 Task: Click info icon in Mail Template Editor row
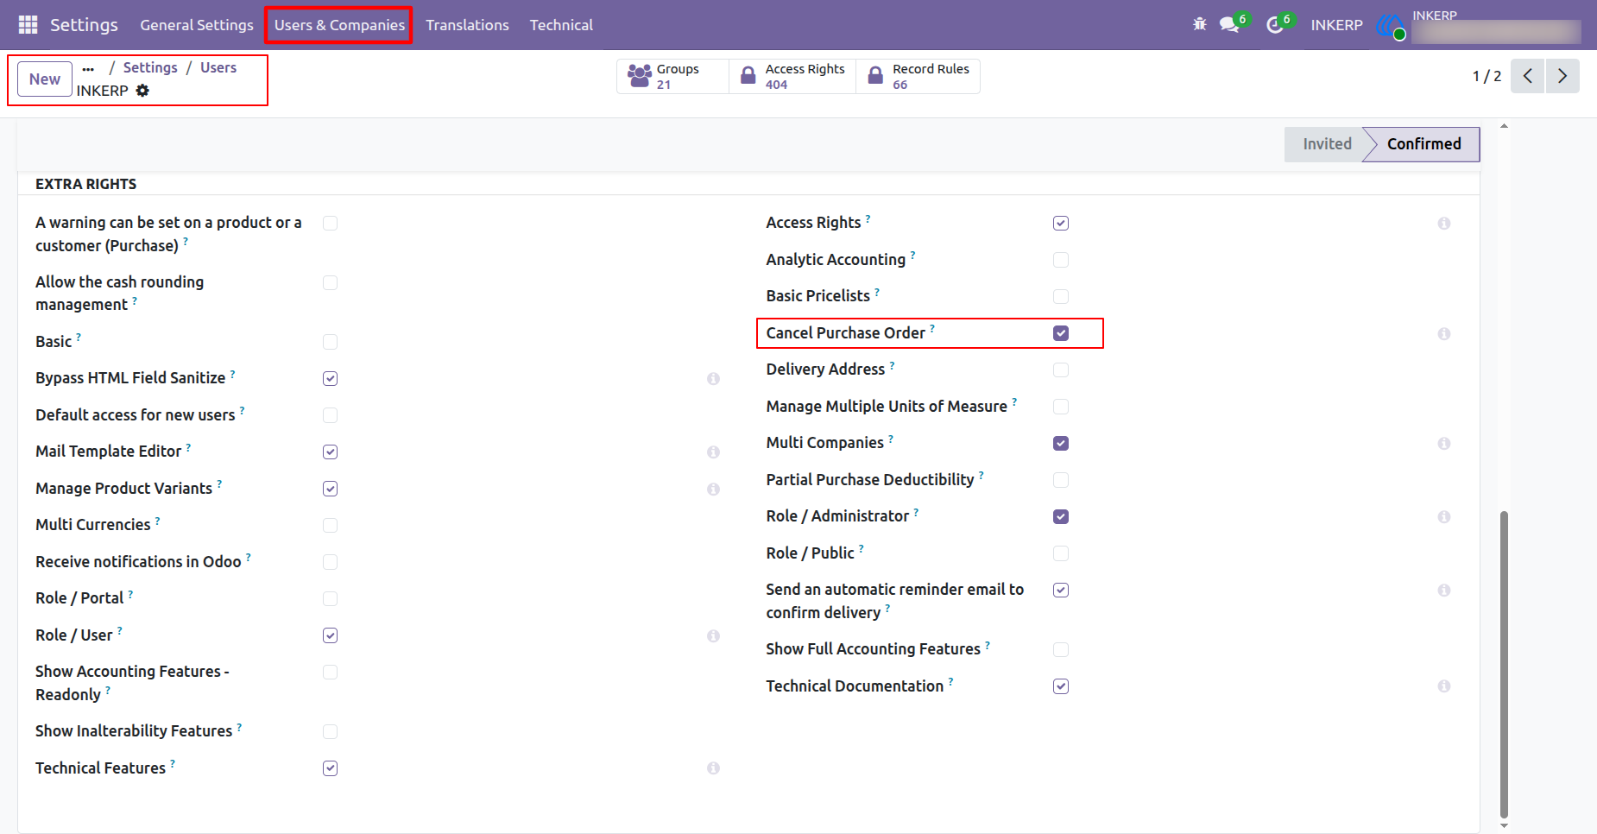(714, 452)
